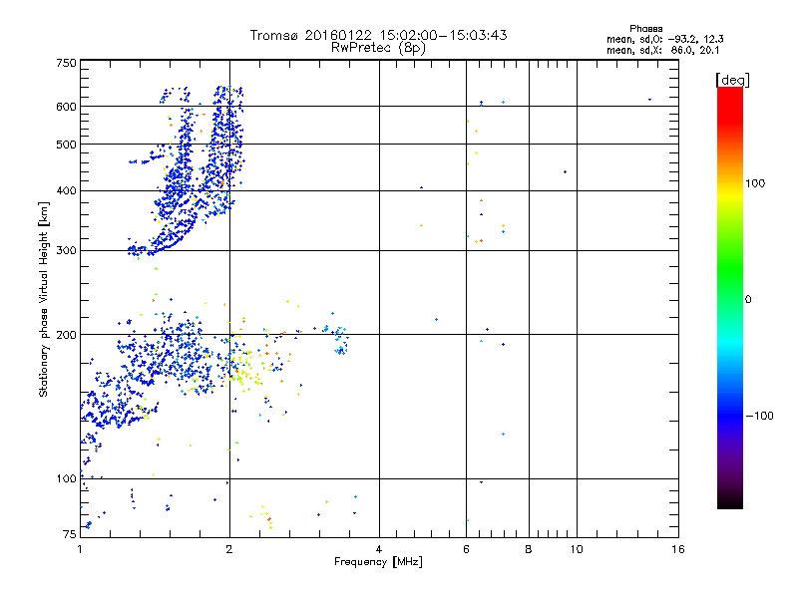Screen dimensions: 798x598
Task: Click the plot title 'Tromsø 20160122 15:02:00-15:03:43'
Action: tap(378, 35)
